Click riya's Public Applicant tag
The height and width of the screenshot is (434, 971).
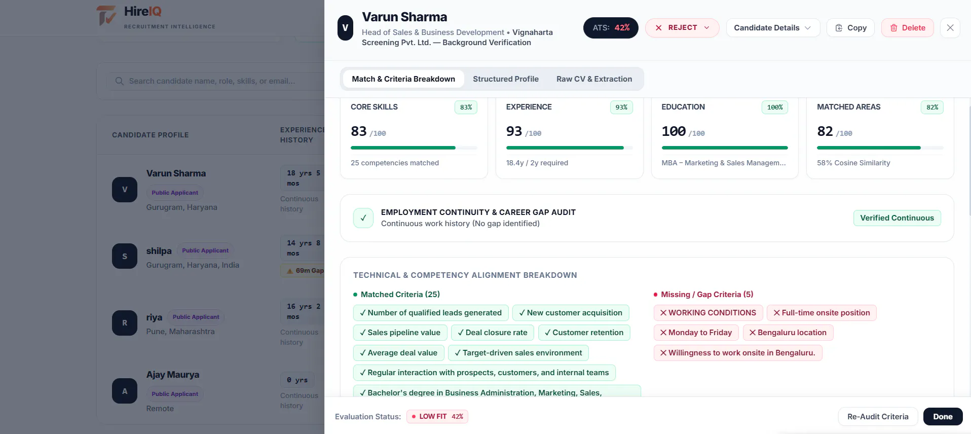click(196, 317)
